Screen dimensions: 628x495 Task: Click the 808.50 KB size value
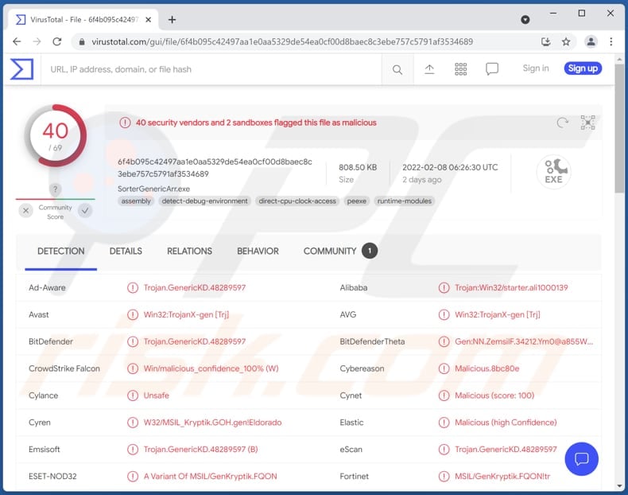[358, 167]
